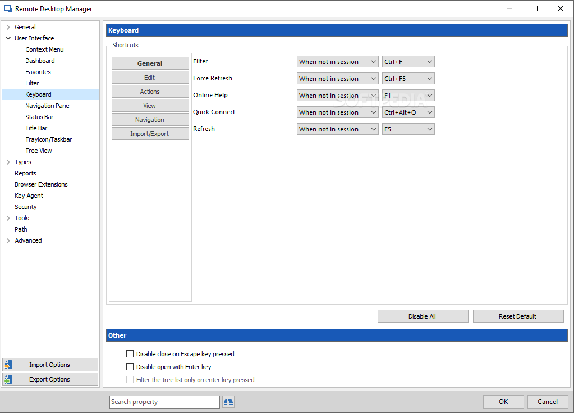Enable Disable close on Escape key pressed
Image resolution: width=574 pixels, height=413 pixels.
tap(130, 353)
